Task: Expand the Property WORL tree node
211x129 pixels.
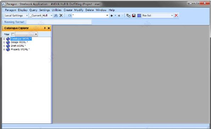Action: click(x=4, y=50)
